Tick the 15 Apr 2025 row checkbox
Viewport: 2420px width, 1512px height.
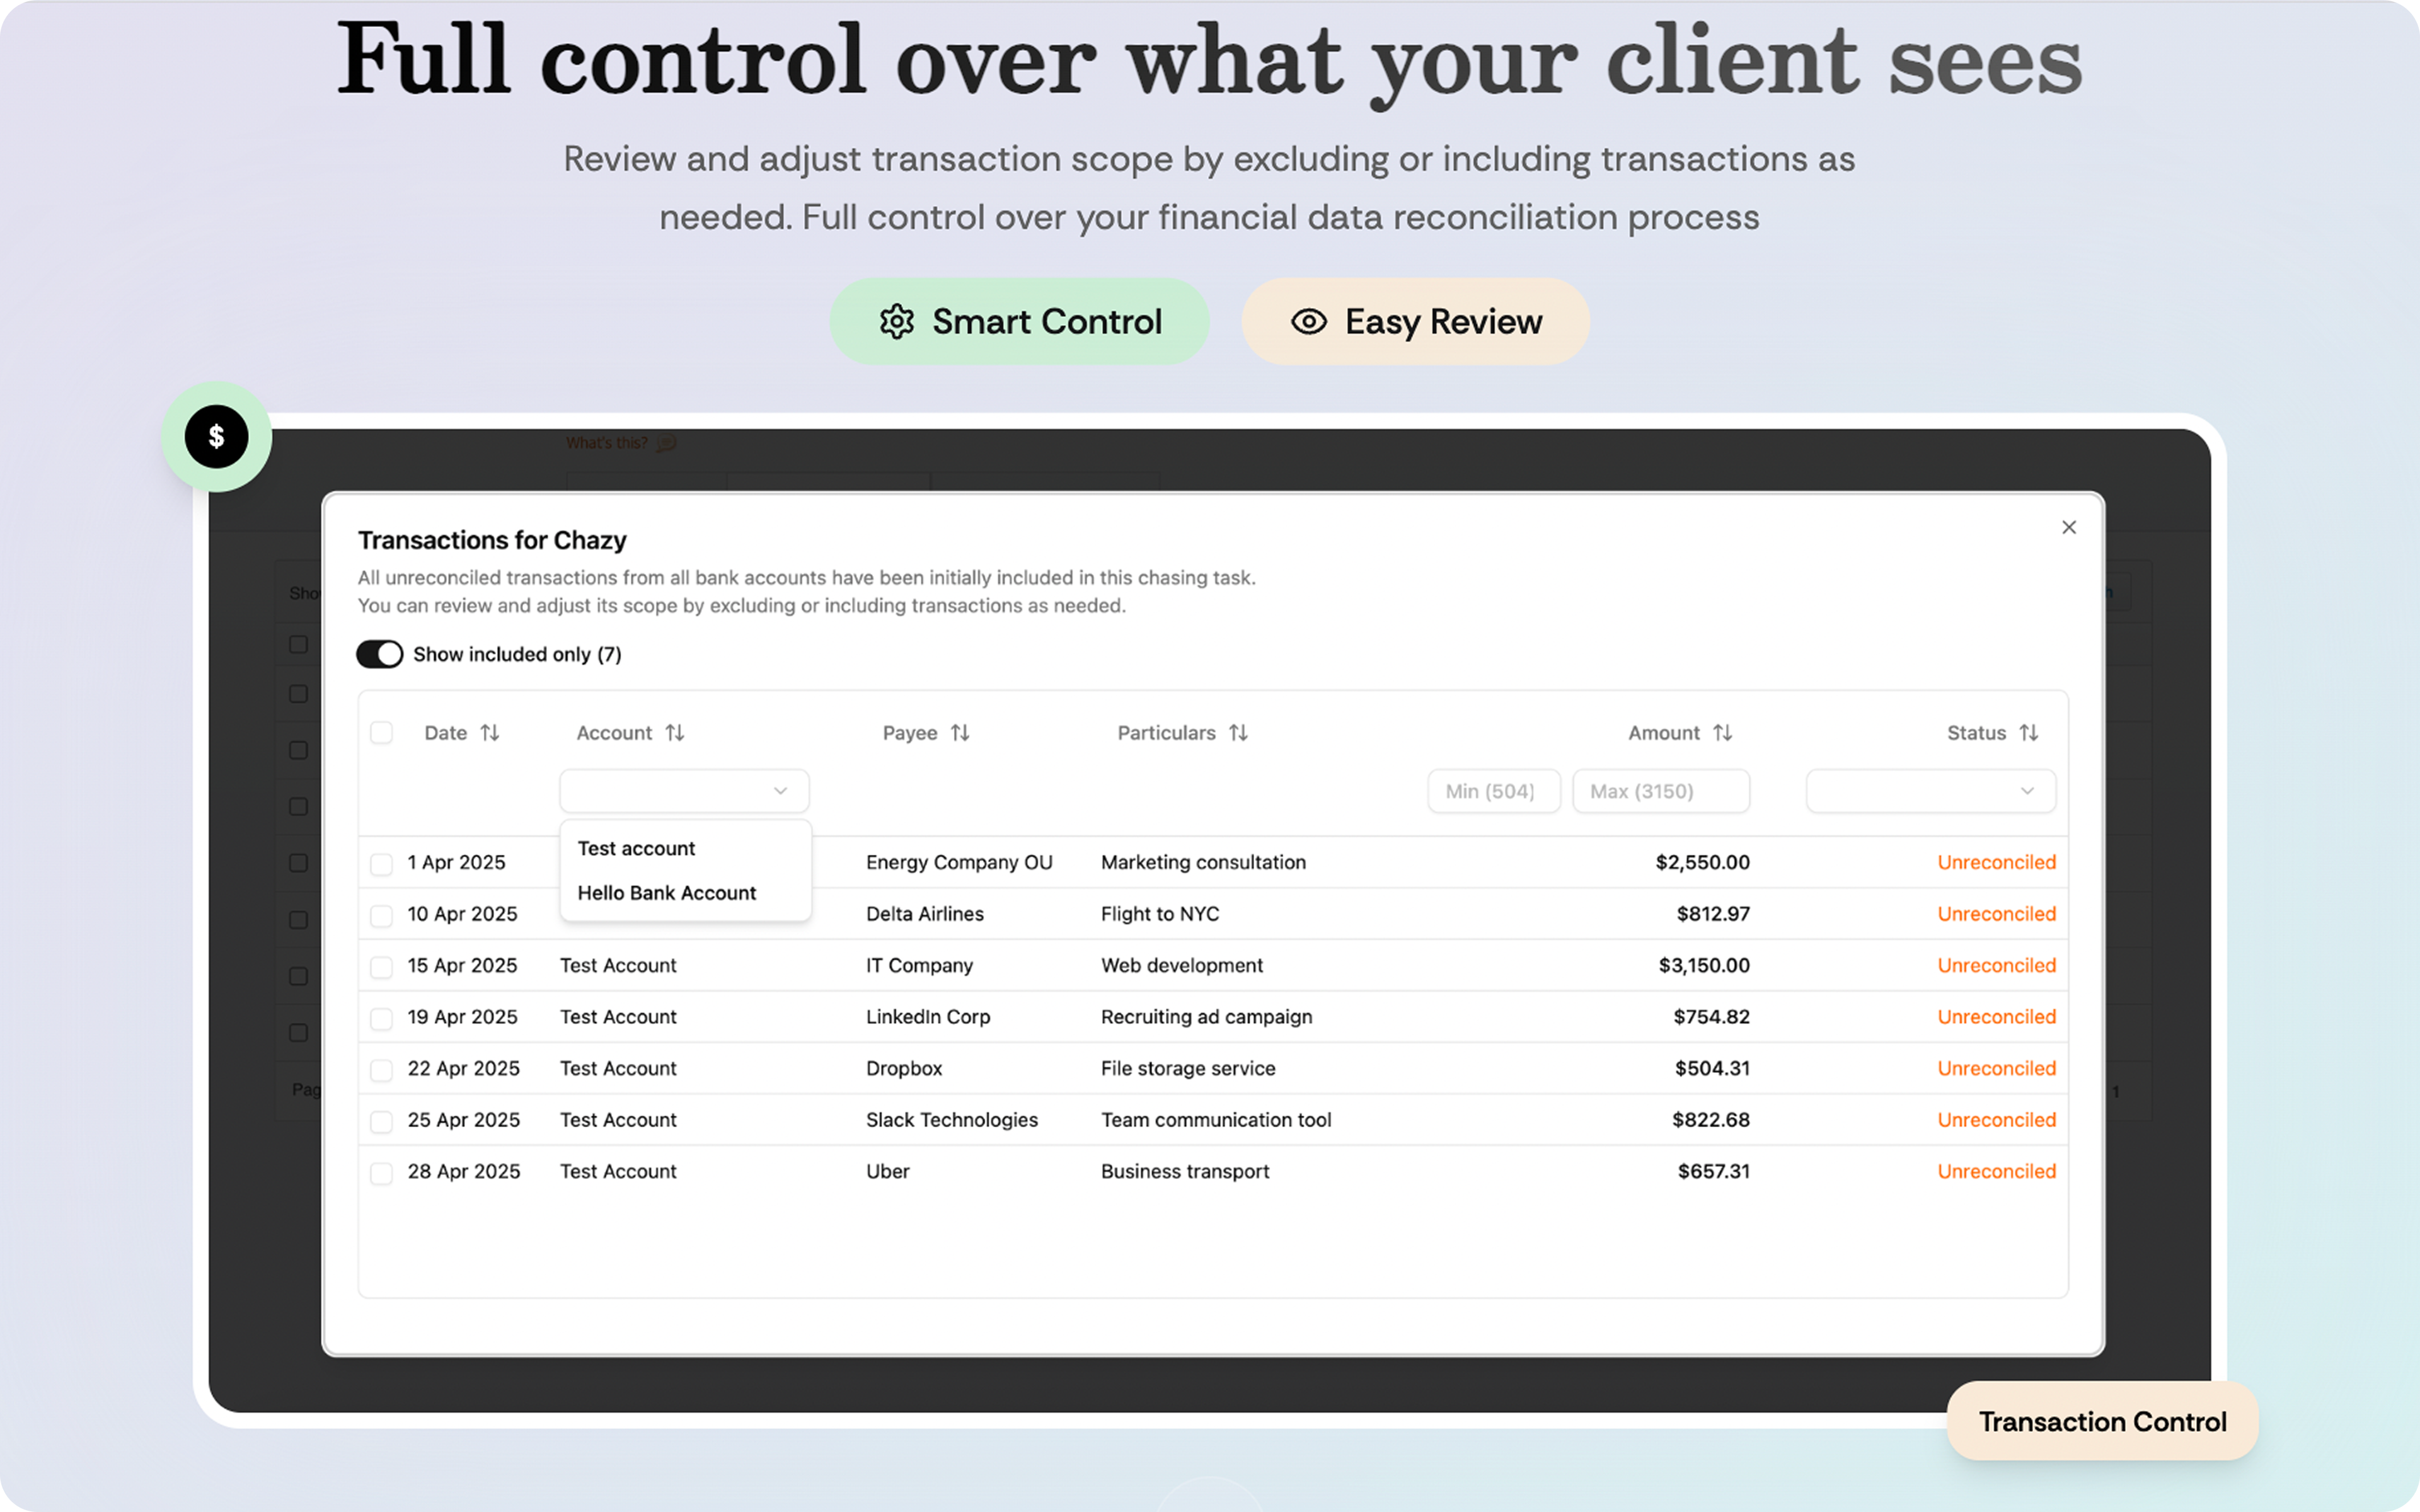pyautogui.click(x=381, y=967)
